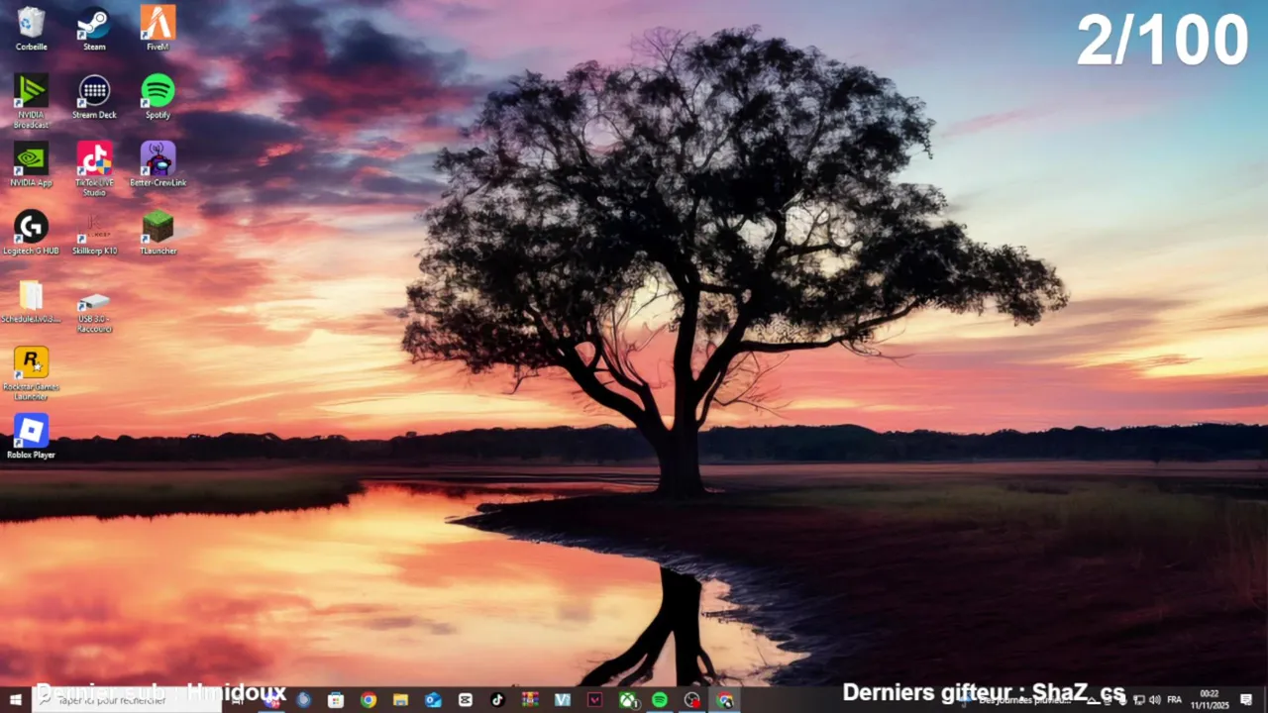The height and width of the screenshot is (713, 1268).
Task: Click the Stream Deck desktop icon
Action: [94, 97]
